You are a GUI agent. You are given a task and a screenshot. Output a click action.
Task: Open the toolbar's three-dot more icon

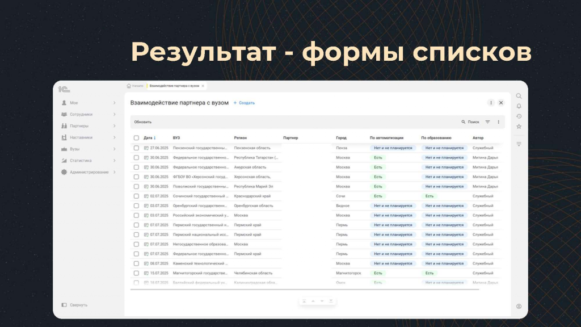click(498, 122)
